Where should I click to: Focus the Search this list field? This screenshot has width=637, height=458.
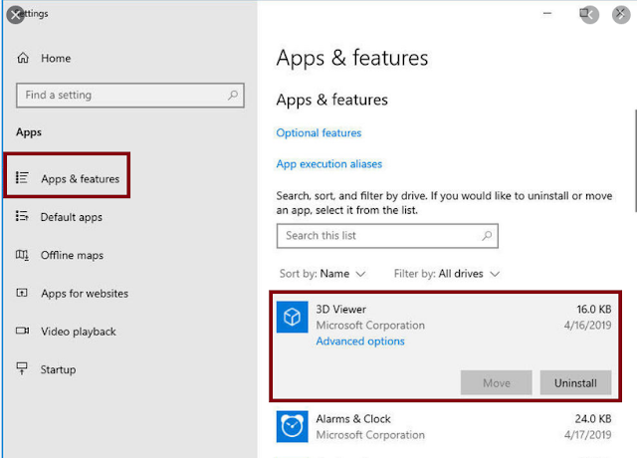(387, 236)
